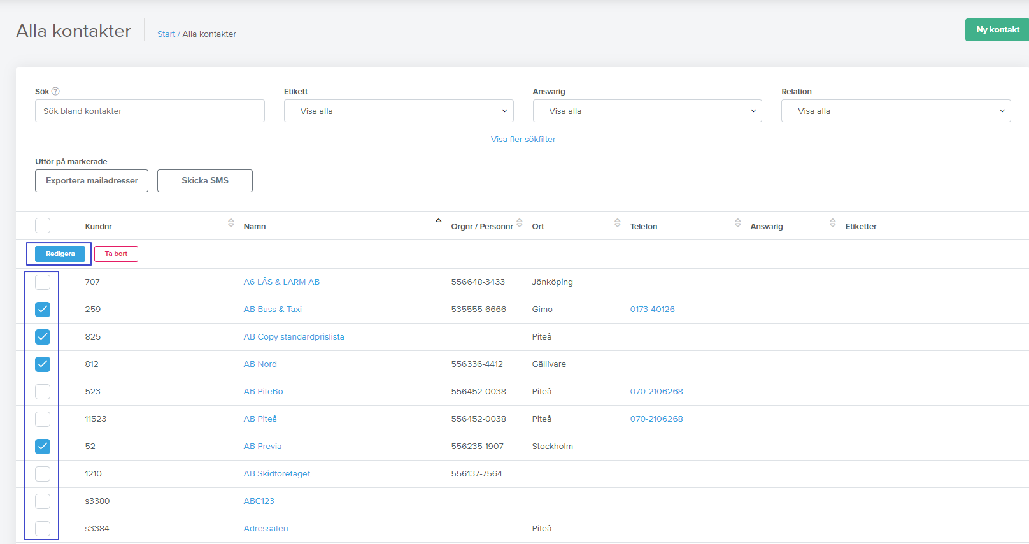
Task: Sort by Namn column arrow
Action: point(438,221)
